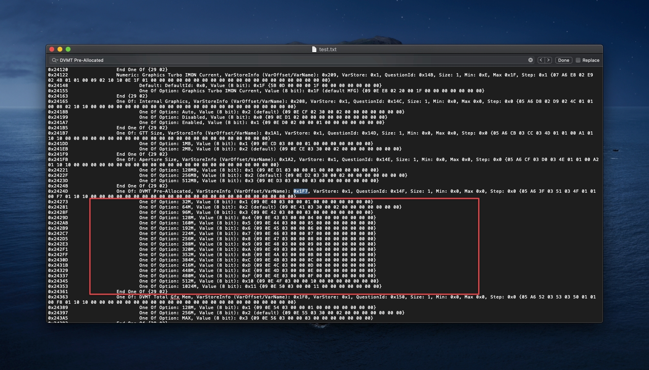The height and width of the screenshot is (370, 649).
Task: Close the test.txt window with red button
Action: coord(52,49)
